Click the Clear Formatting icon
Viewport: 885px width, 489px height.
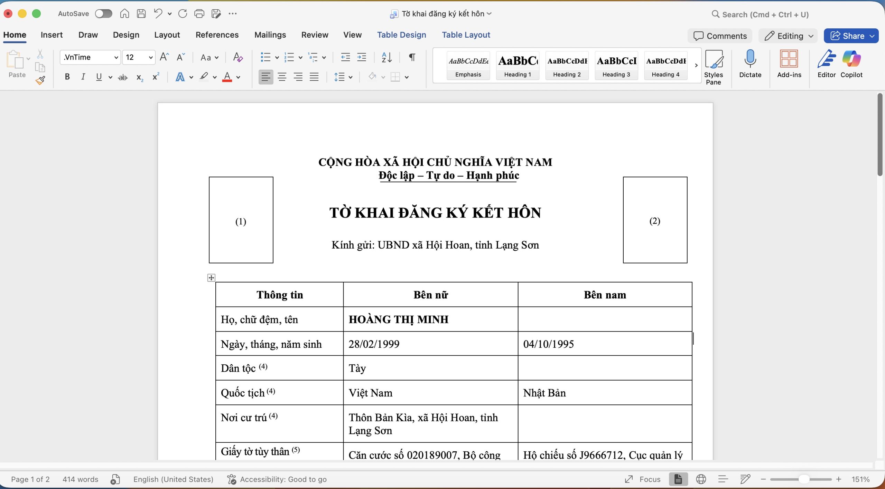[238, 57]
